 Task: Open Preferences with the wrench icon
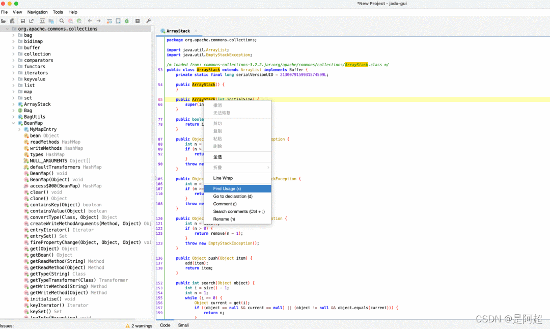148,21
